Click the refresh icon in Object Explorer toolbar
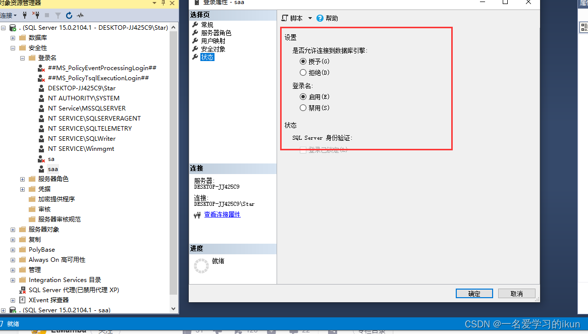This screenshot has height=334, width=588. click(69, 15)
